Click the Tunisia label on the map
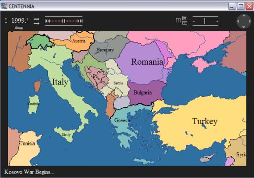This screenshot has width=254, height=178. pos(27,143)
